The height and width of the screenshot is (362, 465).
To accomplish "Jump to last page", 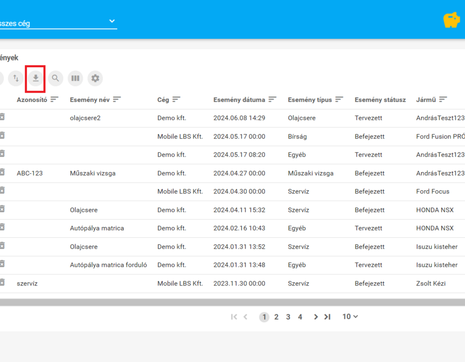I will tap(328, 317).
